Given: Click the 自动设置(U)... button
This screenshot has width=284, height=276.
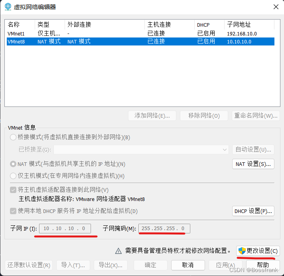Looking at the screenshot, I should pyautogui.click(x=253, y=150).
